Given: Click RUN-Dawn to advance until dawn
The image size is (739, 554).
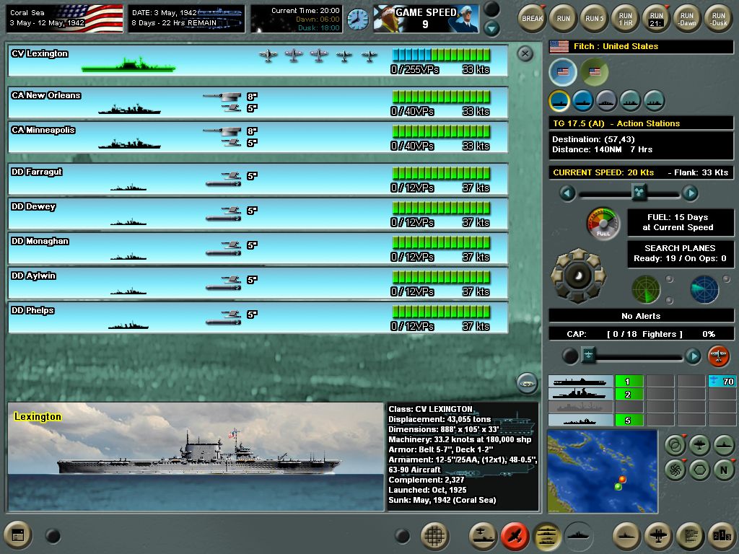Looking at the screenshot, I should [686, 18].
